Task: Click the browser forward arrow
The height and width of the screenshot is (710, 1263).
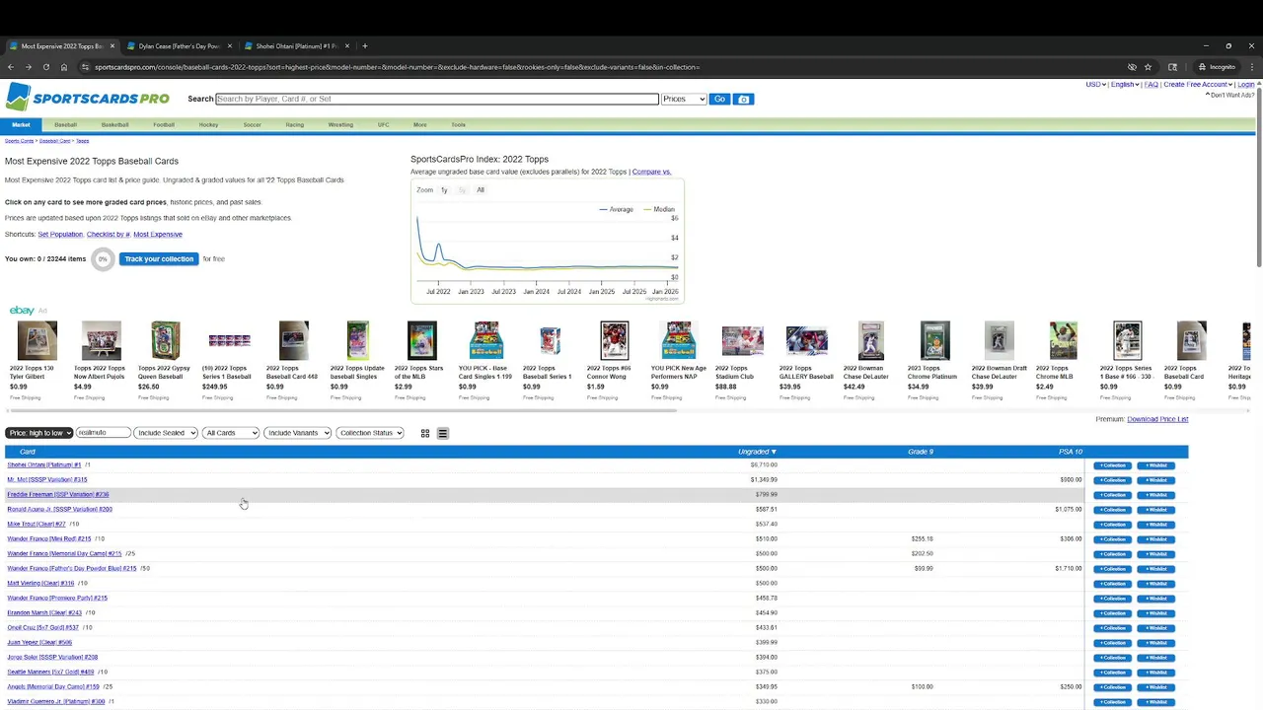Action: (x=28, y=67)
